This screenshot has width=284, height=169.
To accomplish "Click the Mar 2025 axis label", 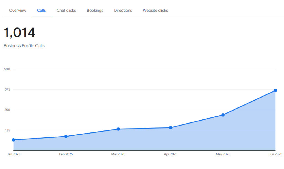I will click(x=118, y=154).
